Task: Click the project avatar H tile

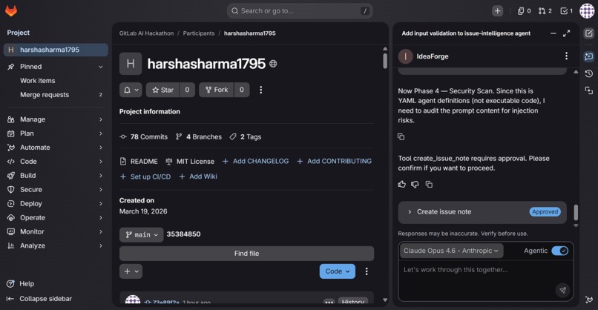Action: coord(131,64)
